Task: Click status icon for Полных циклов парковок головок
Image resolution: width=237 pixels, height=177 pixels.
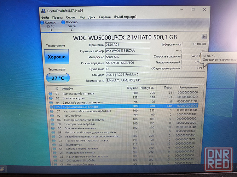Action: [54, 141]
